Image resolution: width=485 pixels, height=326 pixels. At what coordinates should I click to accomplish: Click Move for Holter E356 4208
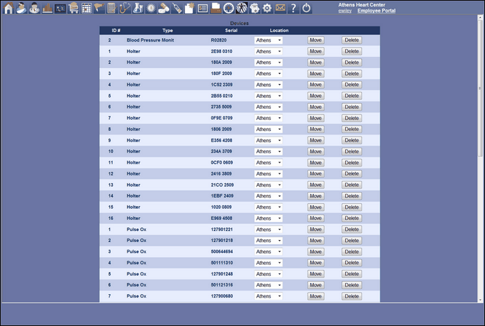click(315, 140)
